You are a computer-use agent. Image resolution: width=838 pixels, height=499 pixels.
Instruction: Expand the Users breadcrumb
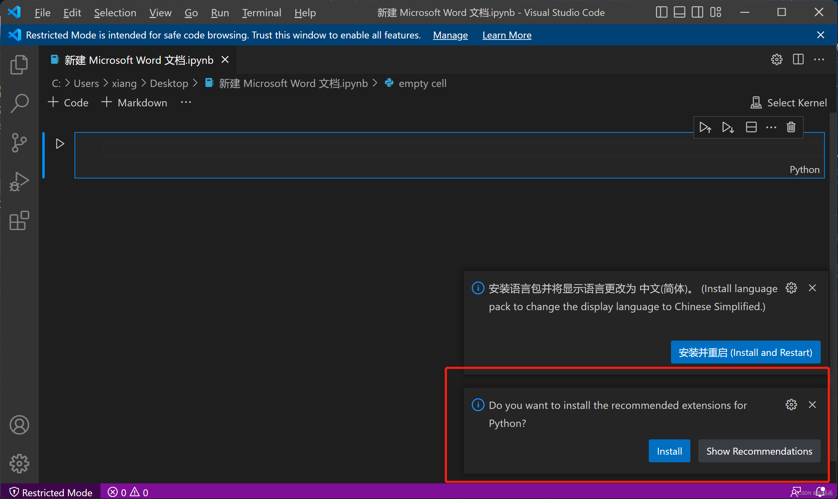click(x=86, y=84)
